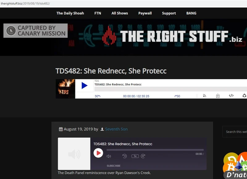Open the FTN menu item
247x179 pixels.
[98, 13]
